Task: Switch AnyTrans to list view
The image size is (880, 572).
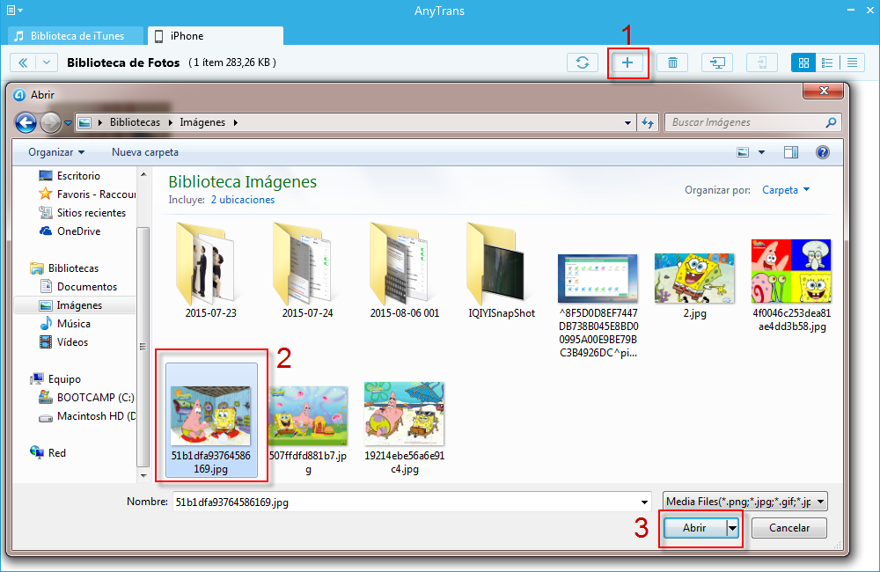Action: pos(827,62)
